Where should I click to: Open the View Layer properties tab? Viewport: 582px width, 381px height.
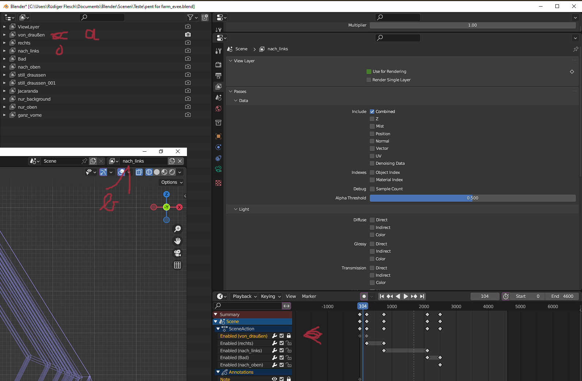click(x=218, y=86)
